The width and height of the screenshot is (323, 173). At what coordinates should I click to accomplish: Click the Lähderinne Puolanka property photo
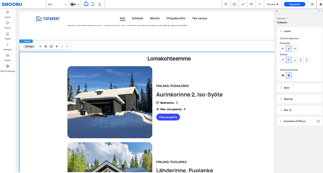(x=110, y=157)
